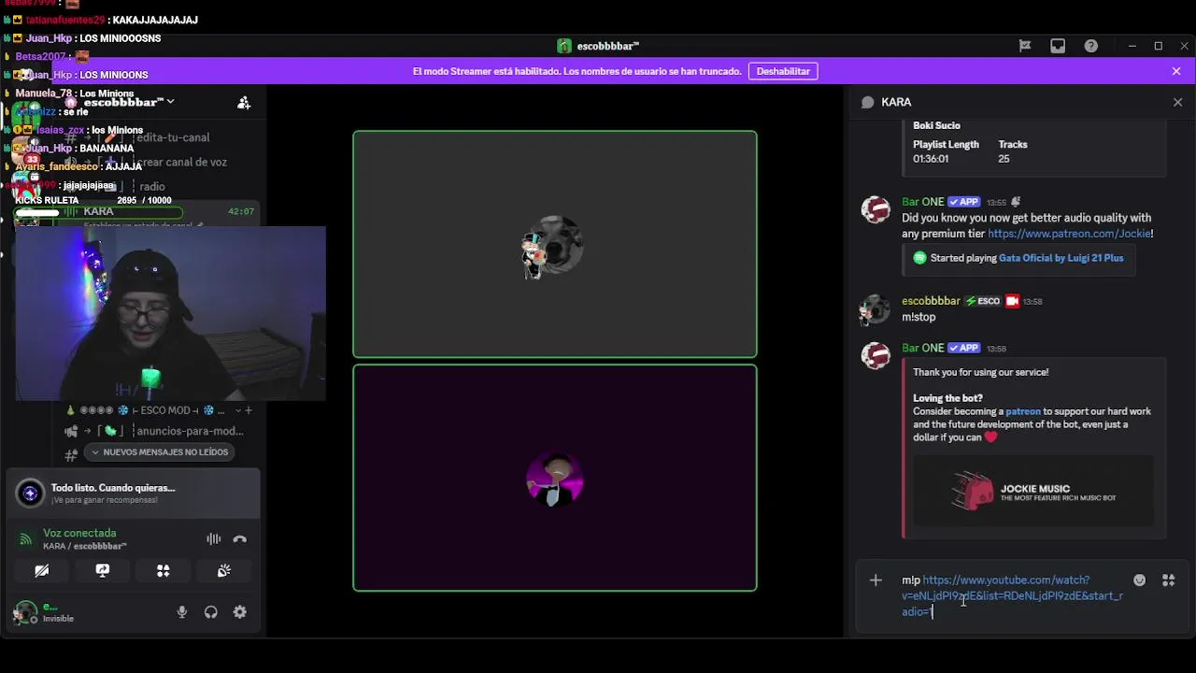Click the m!stop message text
This screenshot has width=1196, height=673.
918,317
